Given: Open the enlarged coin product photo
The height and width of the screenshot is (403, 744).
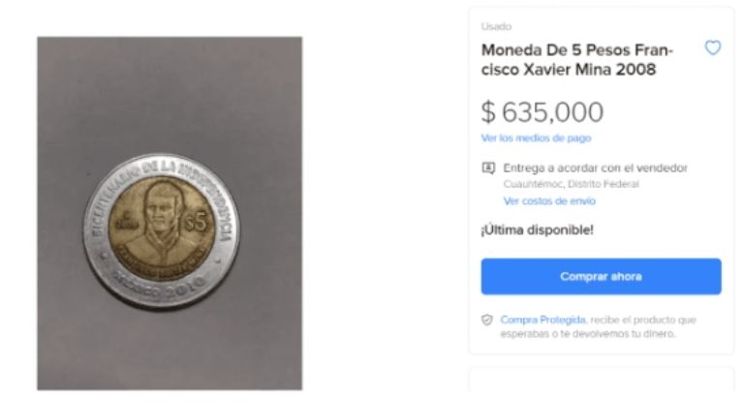Looking at the screenshot, I should 170,213.
